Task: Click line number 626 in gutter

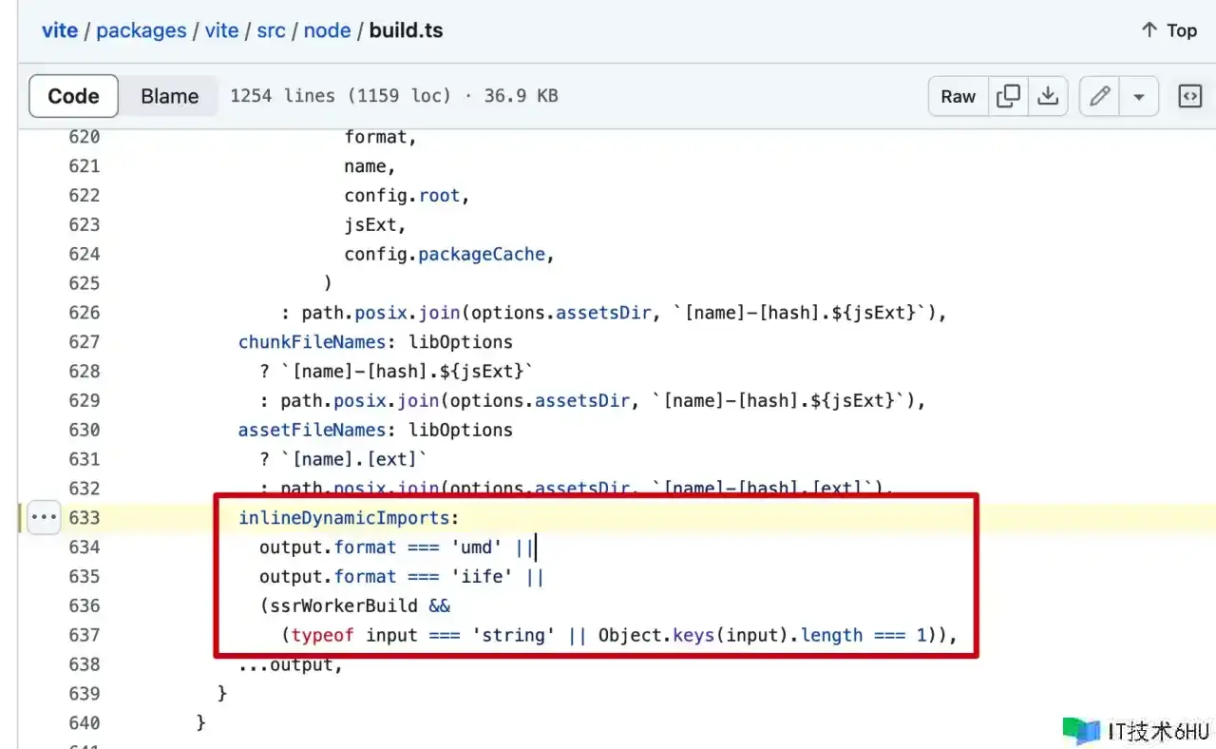Action: point(84,313)
